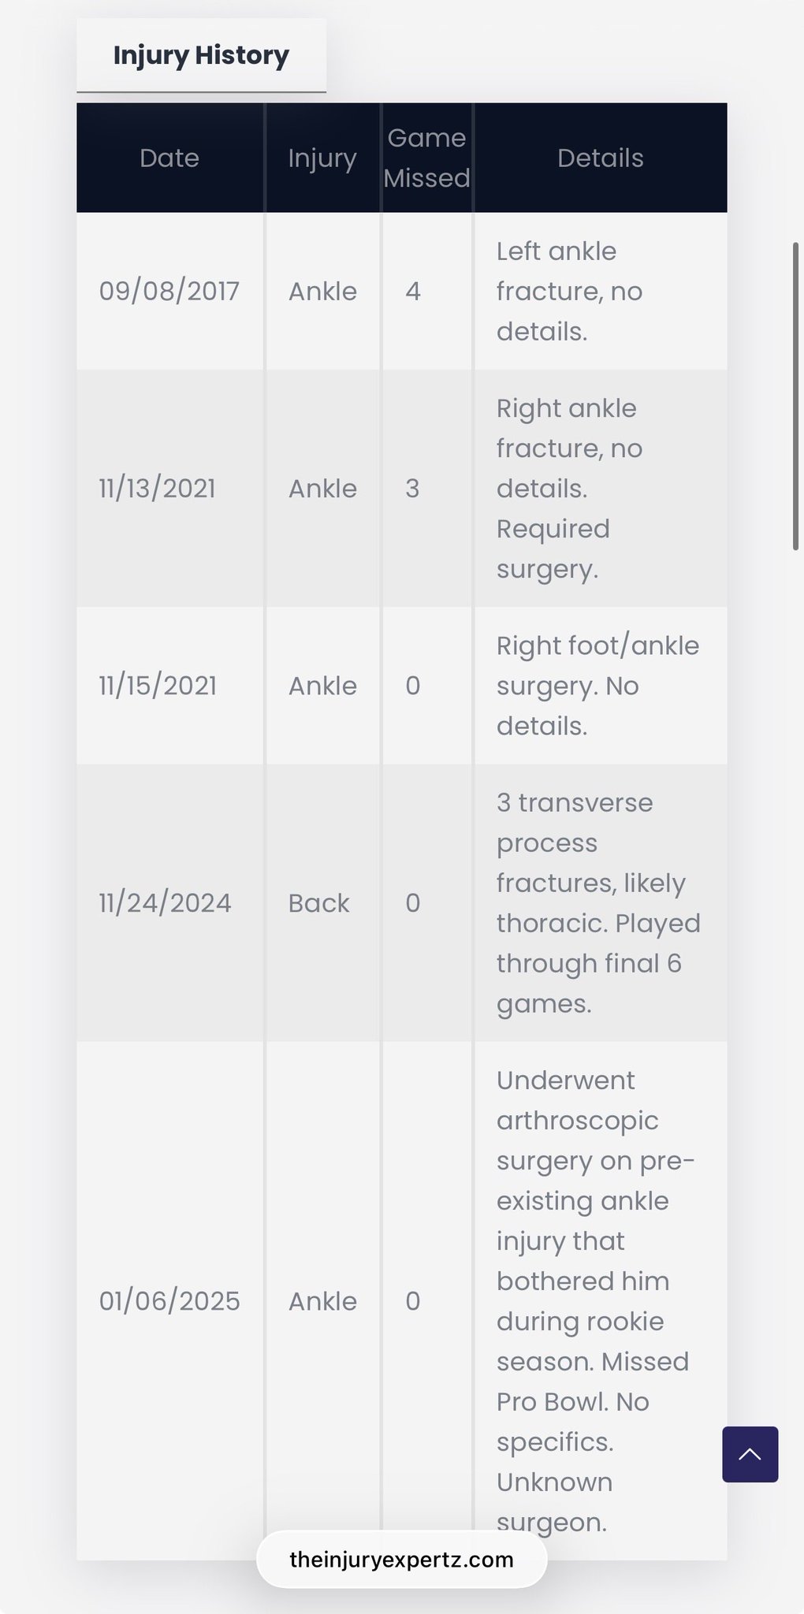Click right ankle fracture required surgery details
This screenshot has height=1614, width=804.
[x=569, y=488]
